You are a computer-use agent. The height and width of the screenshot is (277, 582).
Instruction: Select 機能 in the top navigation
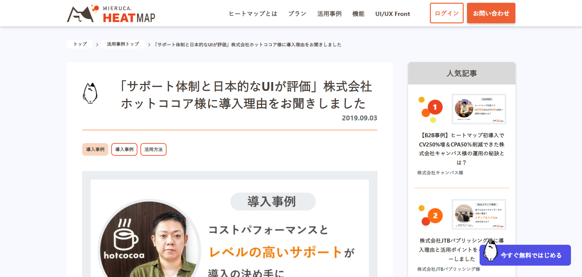coord(358,14)
